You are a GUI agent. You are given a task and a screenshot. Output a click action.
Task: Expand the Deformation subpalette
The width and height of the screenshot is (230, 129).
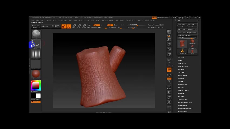(x=183, y=75)
